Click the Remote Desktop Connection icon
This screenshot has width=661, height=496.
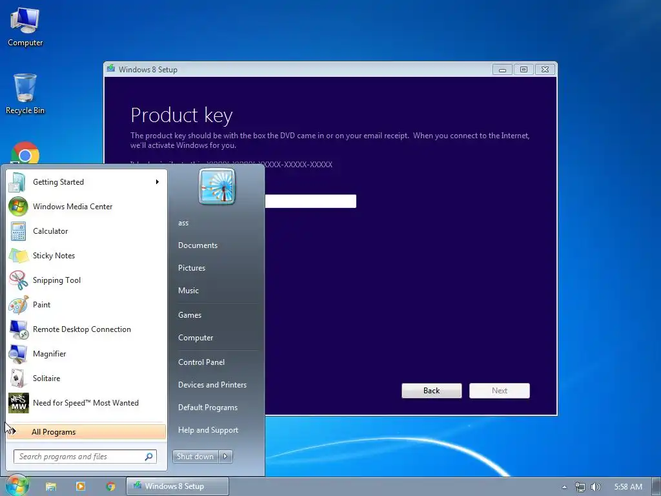pyautogui.click(x=19, y=329)
